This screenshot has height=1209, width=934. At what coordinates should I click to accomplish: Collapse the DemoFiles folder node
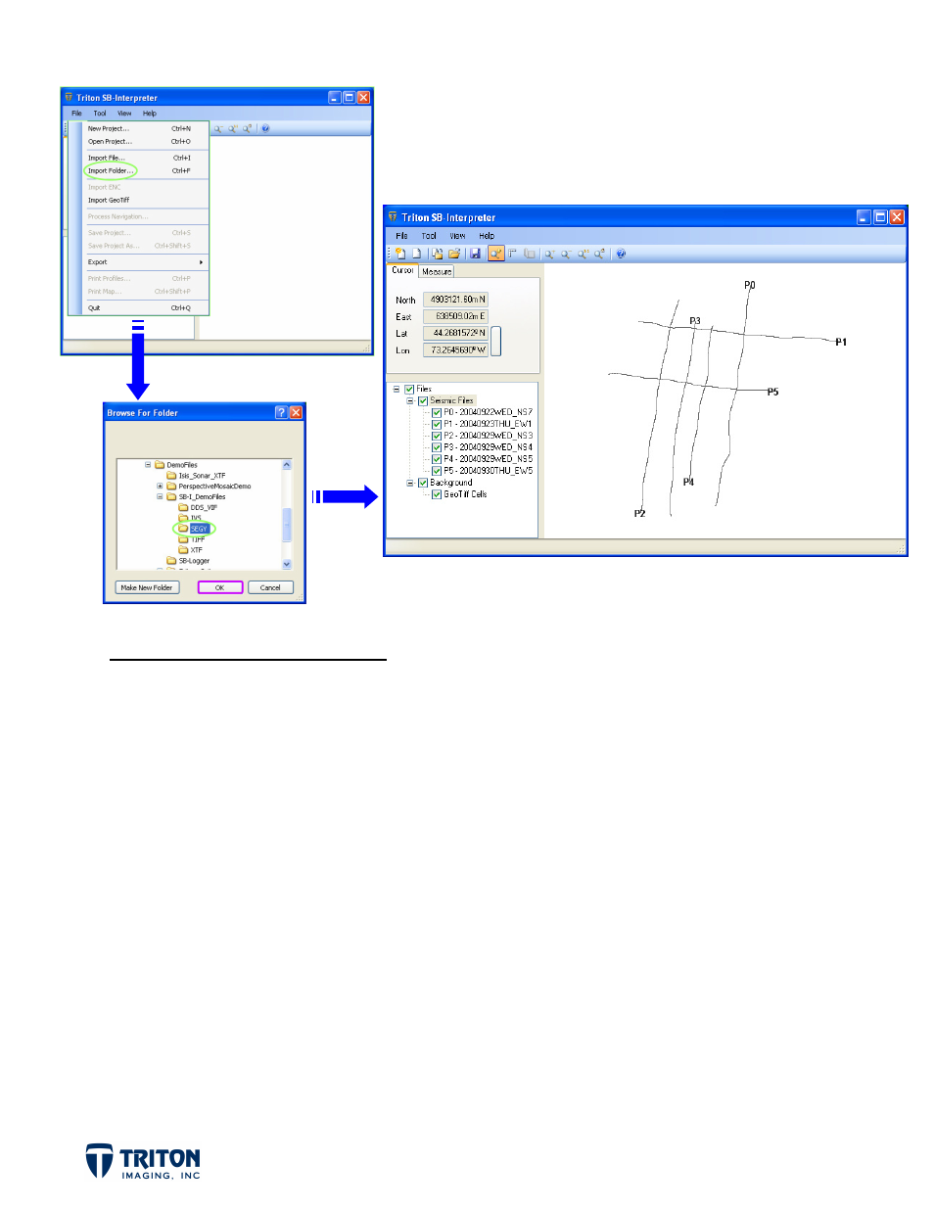pos(148,465)
